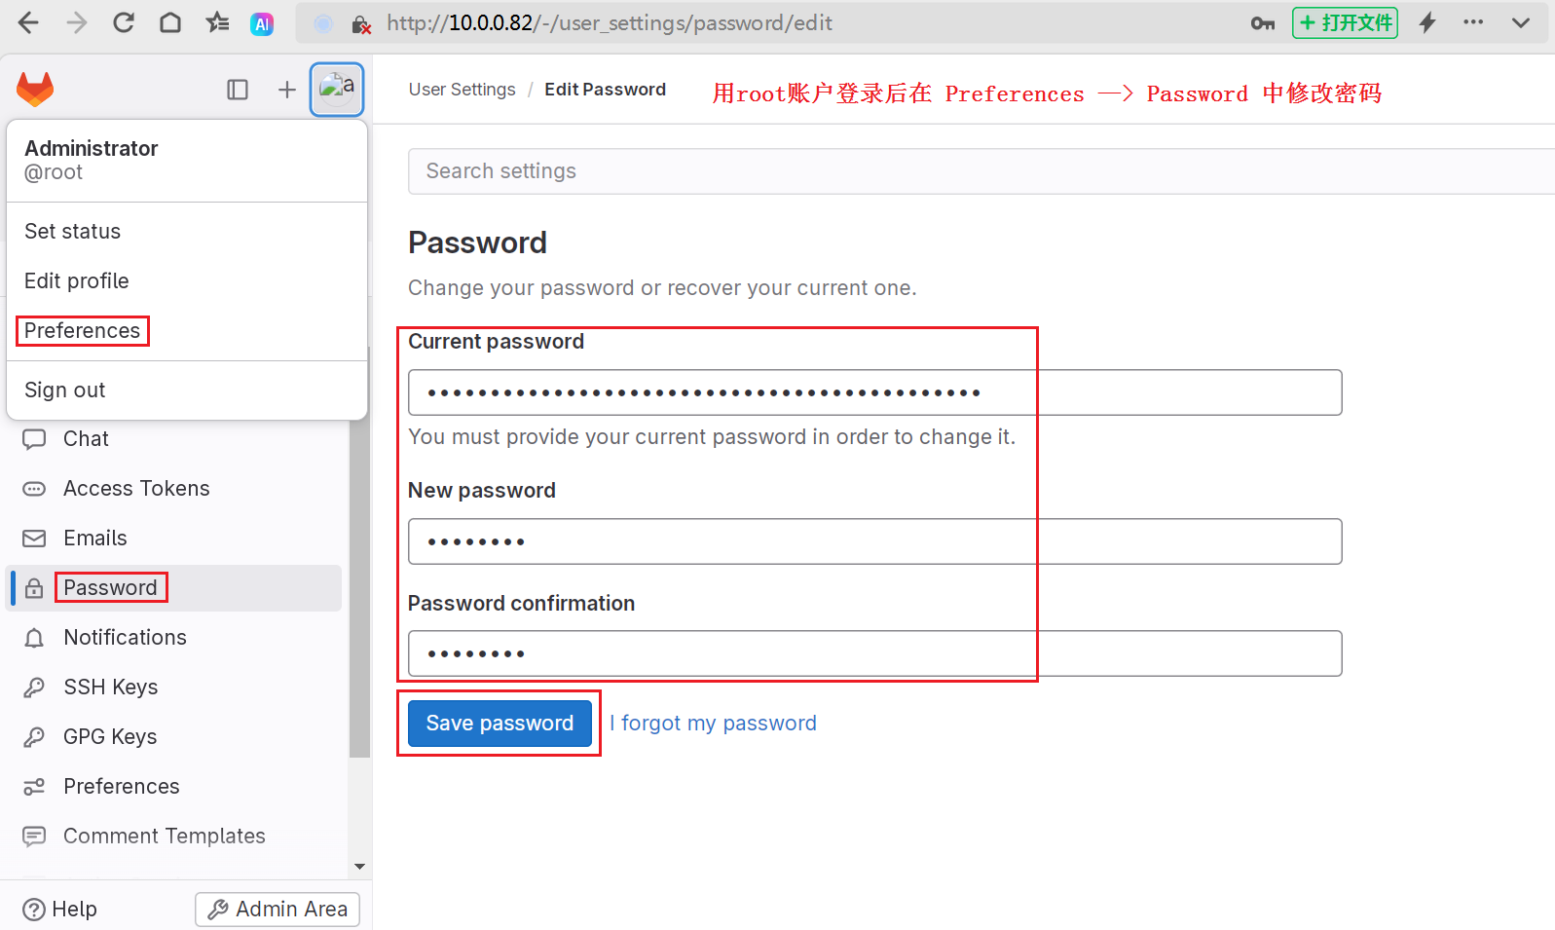This screenshot has width=1555, height=930.
Task: Toggle the sidebar collapse icon
Action: pyautogui.click(x=238, y=90)
